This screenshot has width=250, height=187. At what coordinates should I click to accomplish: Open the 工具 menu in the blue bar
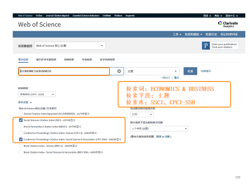[x=177, y=34]
